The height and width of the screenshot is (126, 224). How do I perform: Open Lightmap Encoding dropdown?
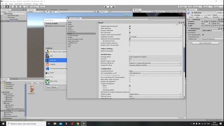pyautogui.click(x=155, y=37)
